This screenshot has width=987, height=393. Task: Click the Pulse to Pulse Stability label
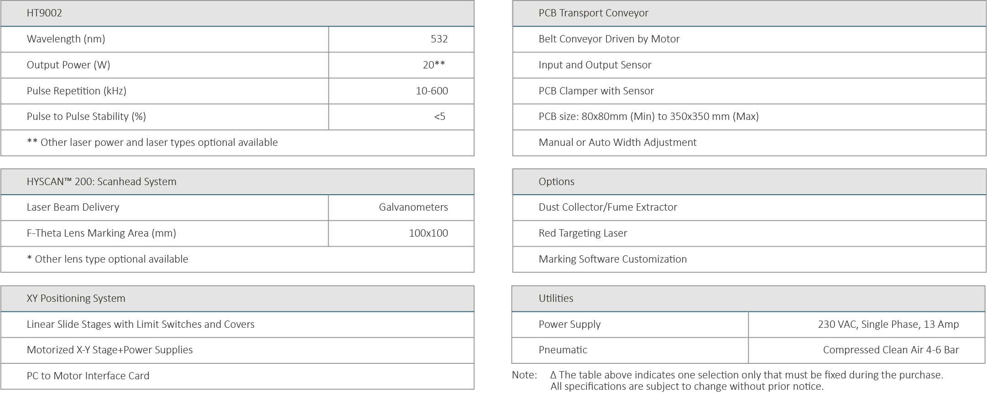86,117
